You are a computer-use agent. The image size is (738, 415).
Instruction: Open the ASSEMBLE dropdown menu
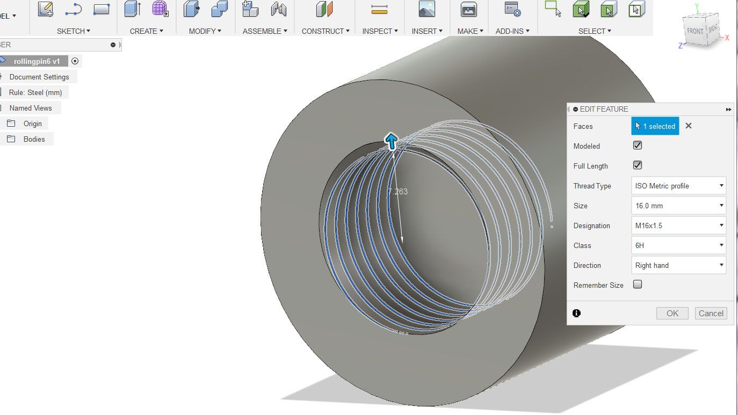265,31
